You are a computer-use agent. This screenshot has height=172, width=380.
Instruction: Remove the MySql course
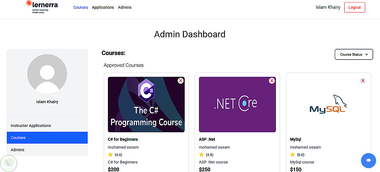[363, 81]
